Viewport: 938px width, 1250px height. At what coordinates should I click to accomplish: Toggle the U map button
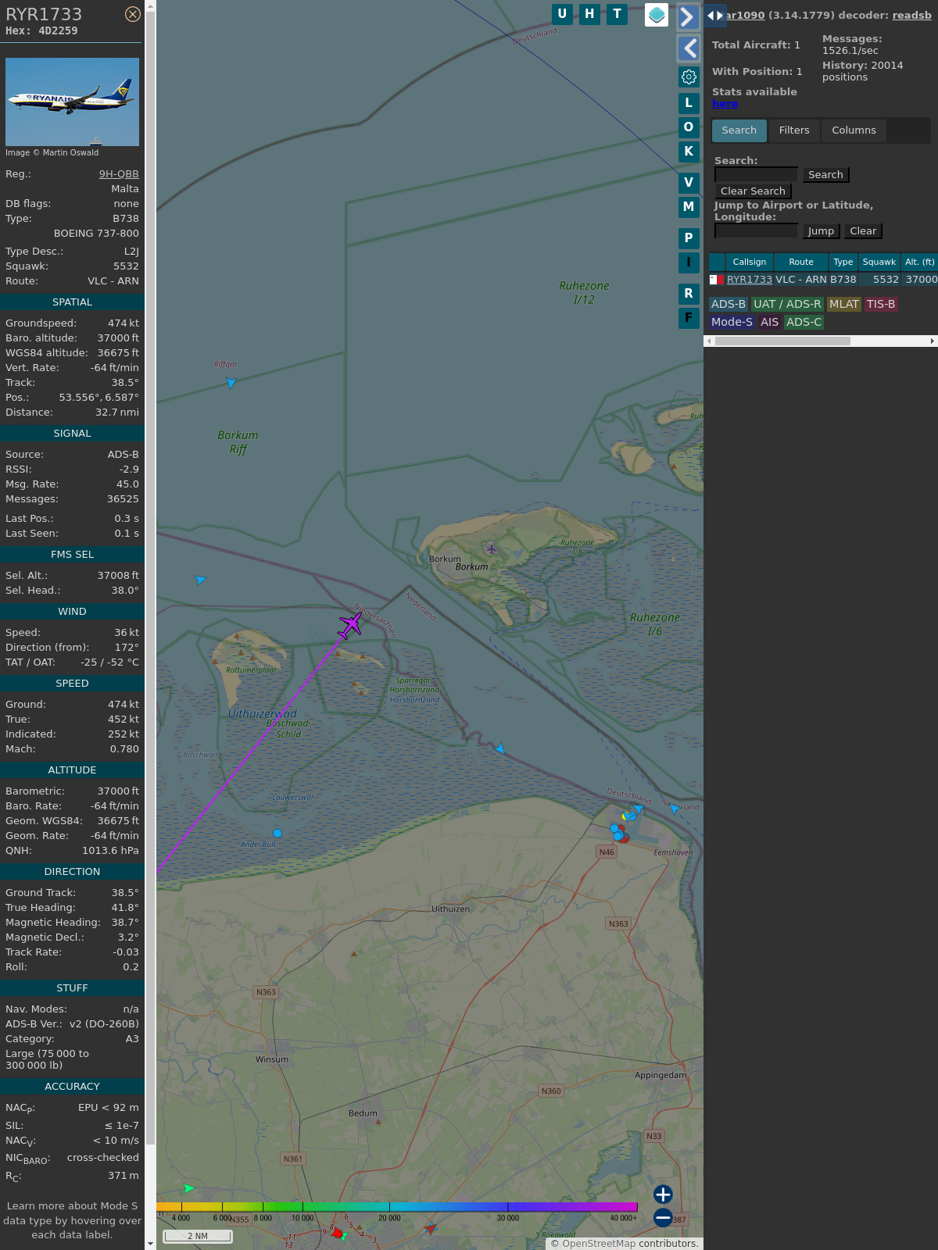(562, 14)
